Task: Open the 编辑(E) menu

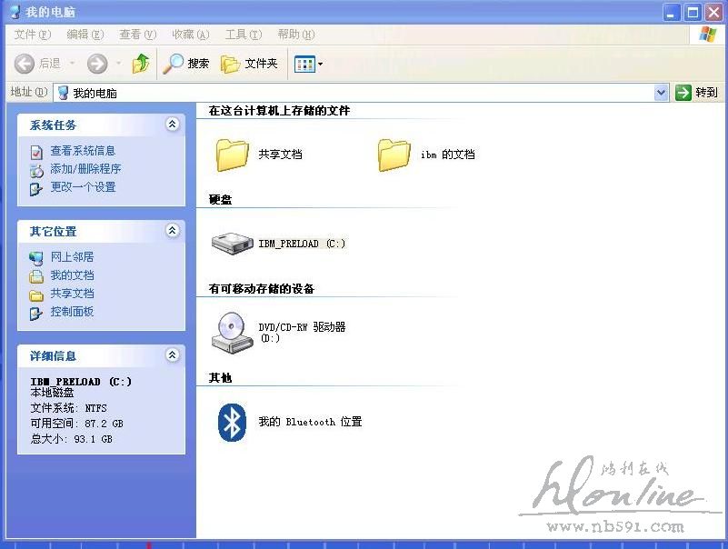Action: 85,35
